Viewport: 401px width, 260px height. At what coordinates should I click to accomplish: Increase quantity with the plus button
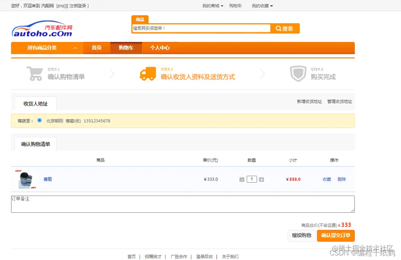(x=261, y=180)
